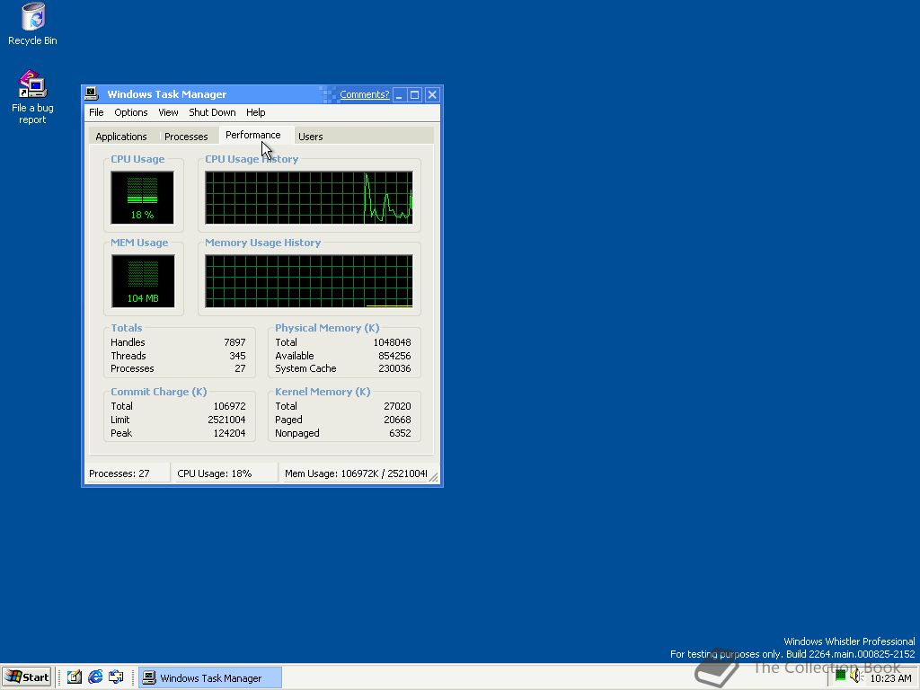The width and height of the screenshot is (920, 690).
Task: Click the resize grip in status bar
Action: click(434, 478)
